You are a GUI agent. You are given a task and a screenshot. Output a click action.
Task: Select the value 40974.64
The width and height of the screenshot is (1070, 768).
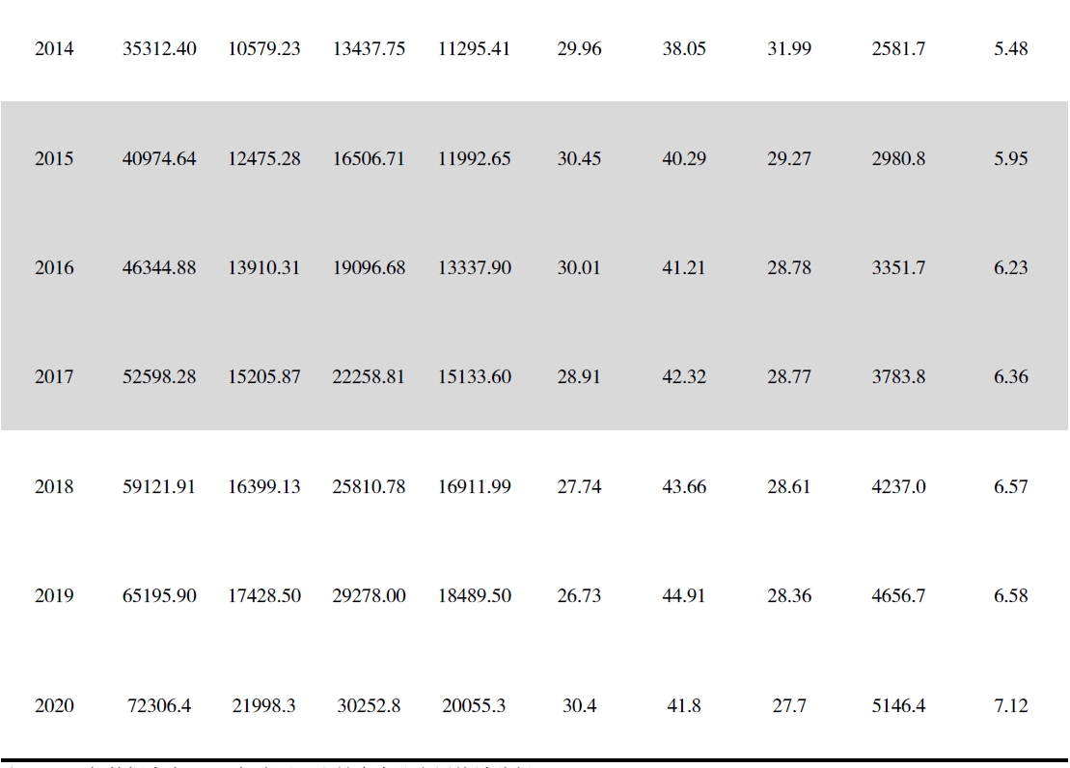(x=159, y=159)
